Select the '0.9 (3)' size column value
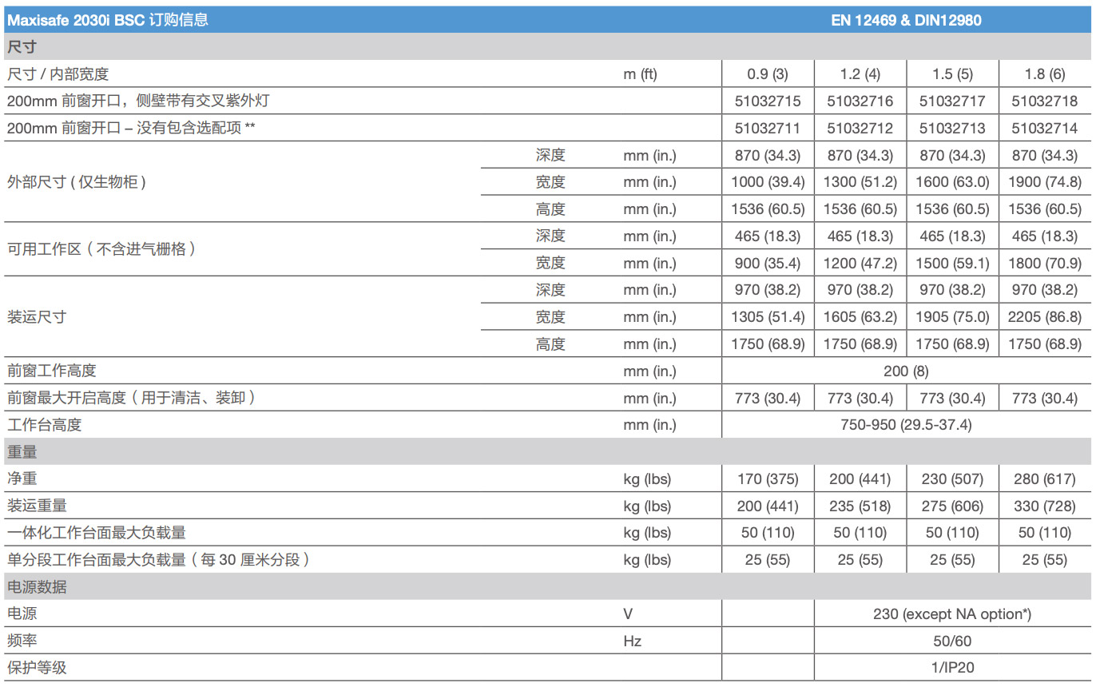This screenshot has height=687, width=1096. 768,74
